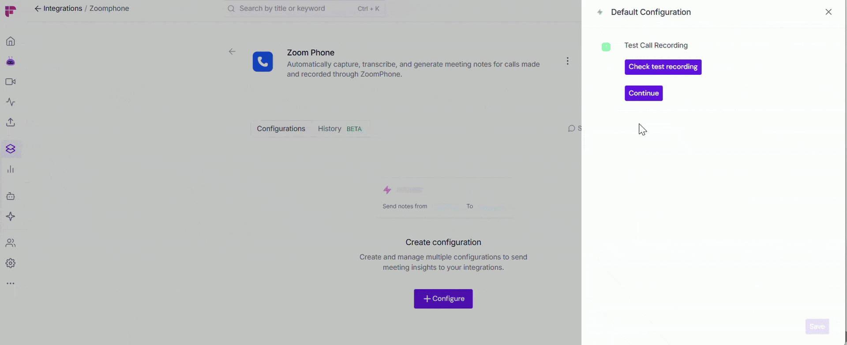Open the team members people icon
Image resolution: width=847 pixels, height=345 pixels.
click(11, 243)
